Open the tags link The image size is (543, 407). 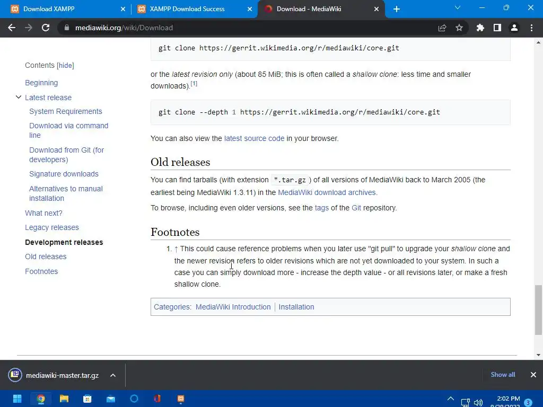click(322, 208)
